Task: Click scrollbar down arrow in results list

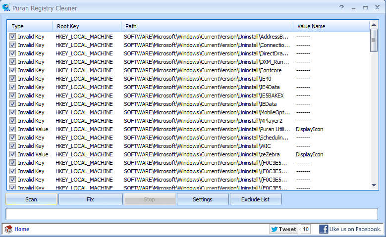Action: coord(374,186)
